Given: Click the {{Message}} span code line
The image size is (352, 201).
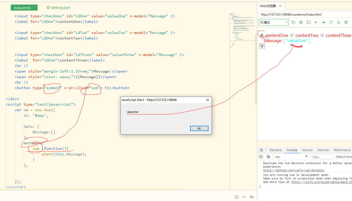Looking at the screenshot, I should pos(65,77).
